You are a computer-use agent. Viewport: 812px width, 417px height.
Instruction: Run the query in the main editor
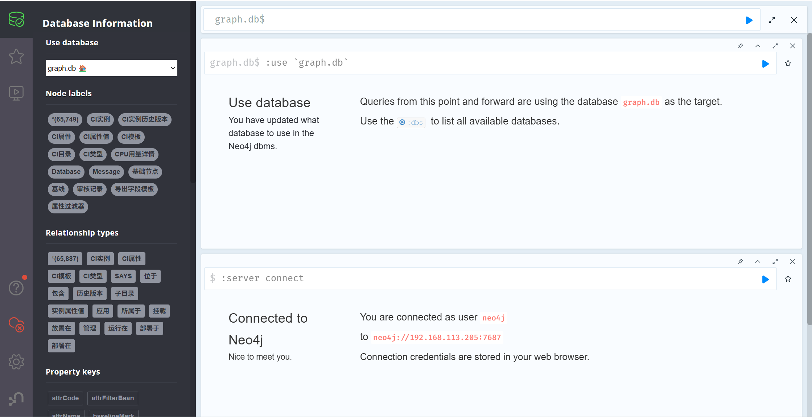coord(749,20)
